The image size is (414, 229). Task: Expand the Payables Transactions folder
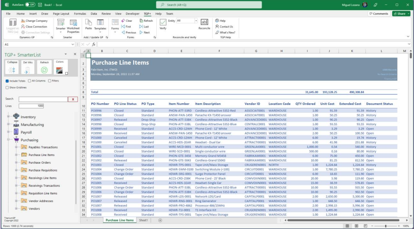click(x=16, y=147)
